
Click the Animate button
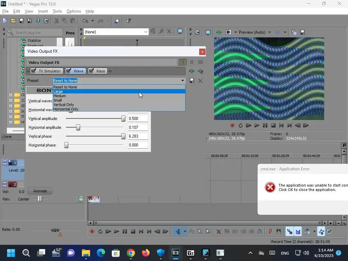pyautogui.click(x=40, y=191)
